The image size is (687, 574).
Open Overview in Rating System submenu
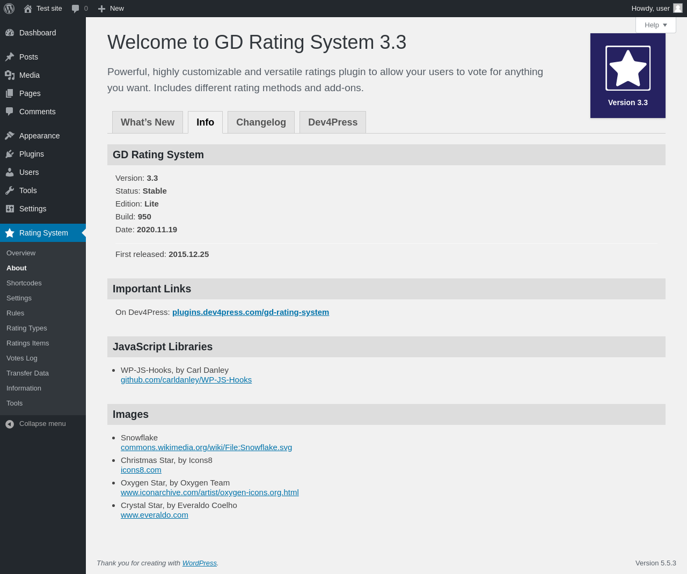click(21, 253)
